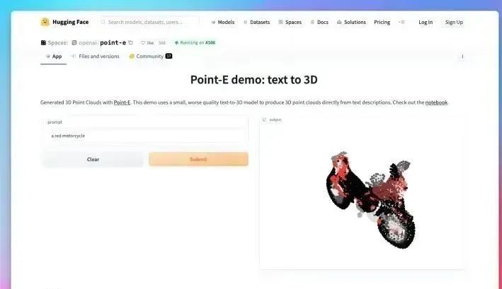Click the Spaces grid icon near breadcrumb

click(x=43, y=42)
